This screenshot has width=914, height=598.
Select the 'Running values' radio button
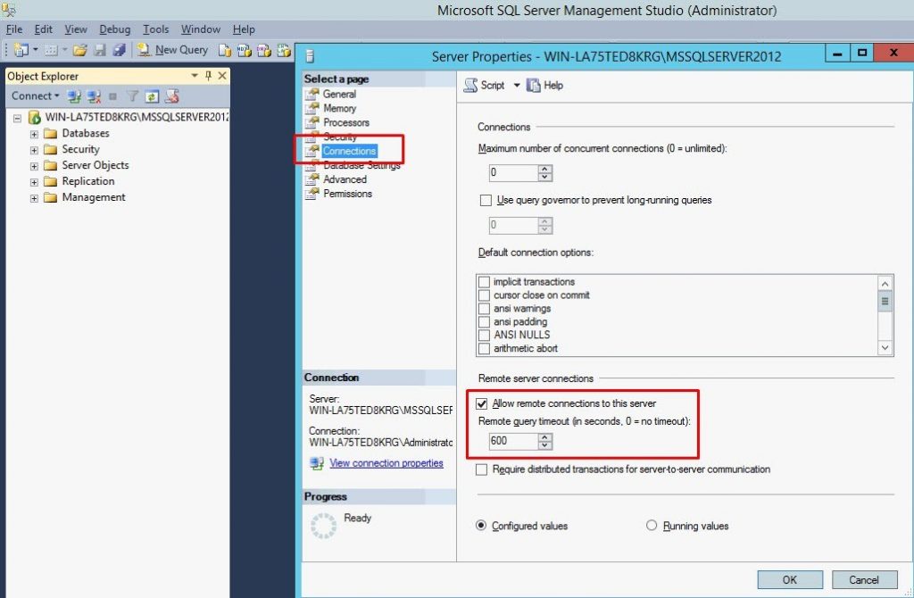[651, 526]
